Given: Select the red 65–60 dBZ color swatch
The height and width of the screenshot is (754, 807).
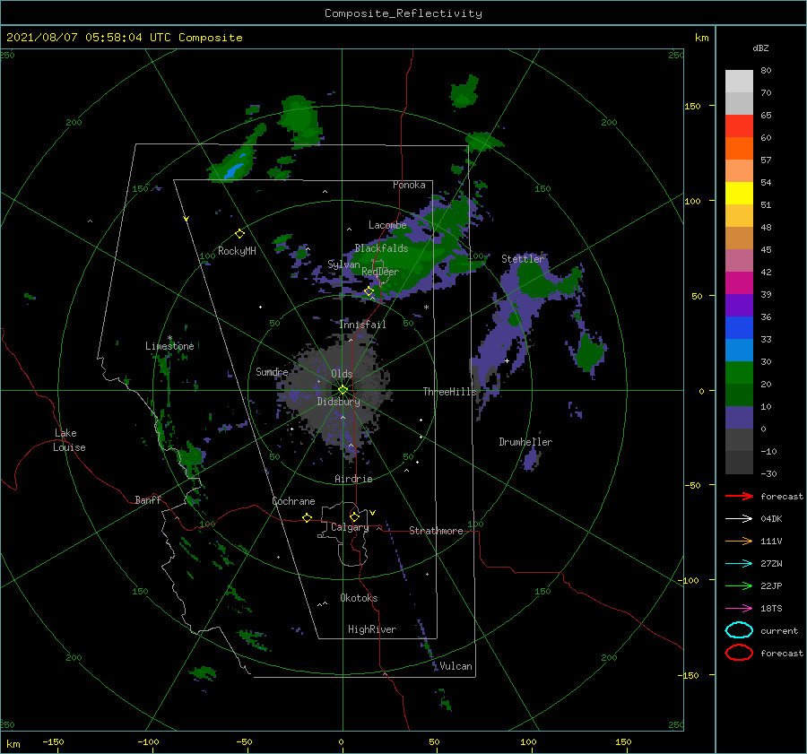Looking at the screenshot, I should [x=739, y=126].
